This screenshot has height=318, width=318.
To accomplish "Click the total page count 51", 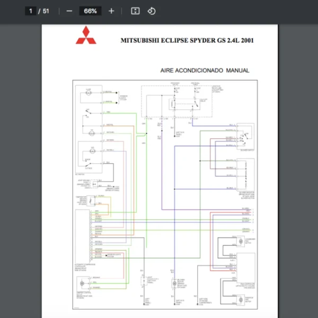I will pos(48,11).
